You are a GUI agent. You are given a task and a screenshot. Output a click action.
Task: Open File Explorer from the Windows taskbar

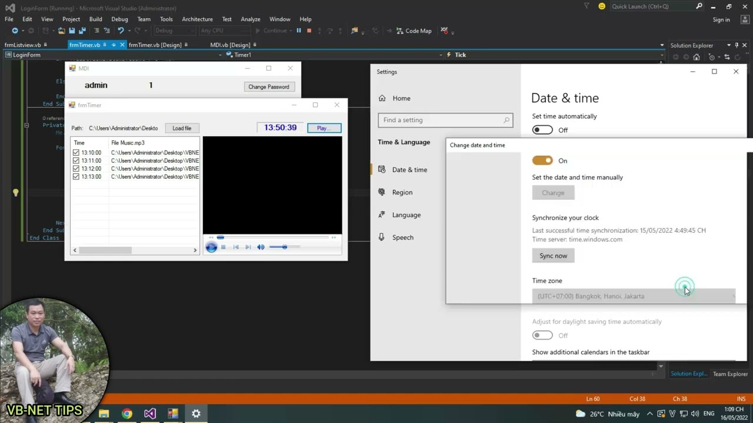point(104,414)
